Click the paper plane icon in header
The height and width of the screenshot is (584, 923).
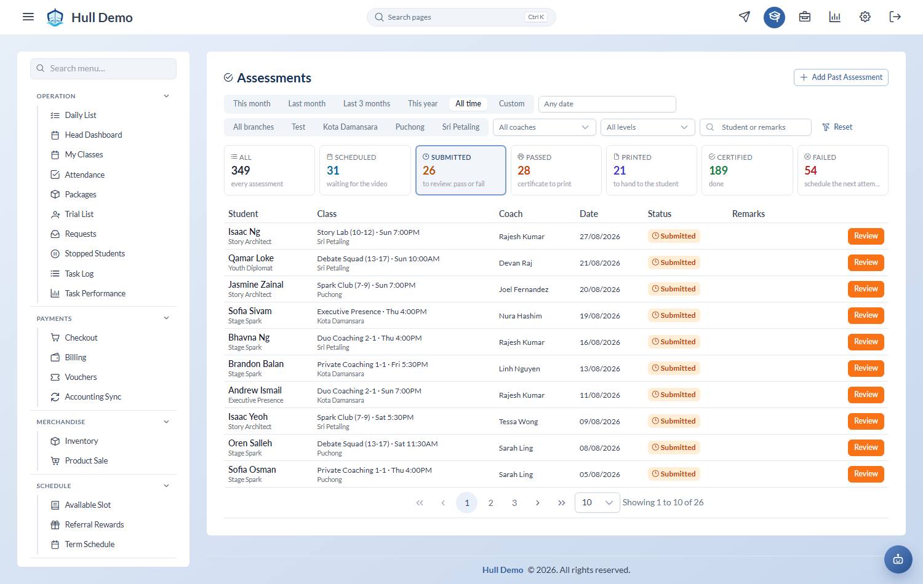(745, 17)
